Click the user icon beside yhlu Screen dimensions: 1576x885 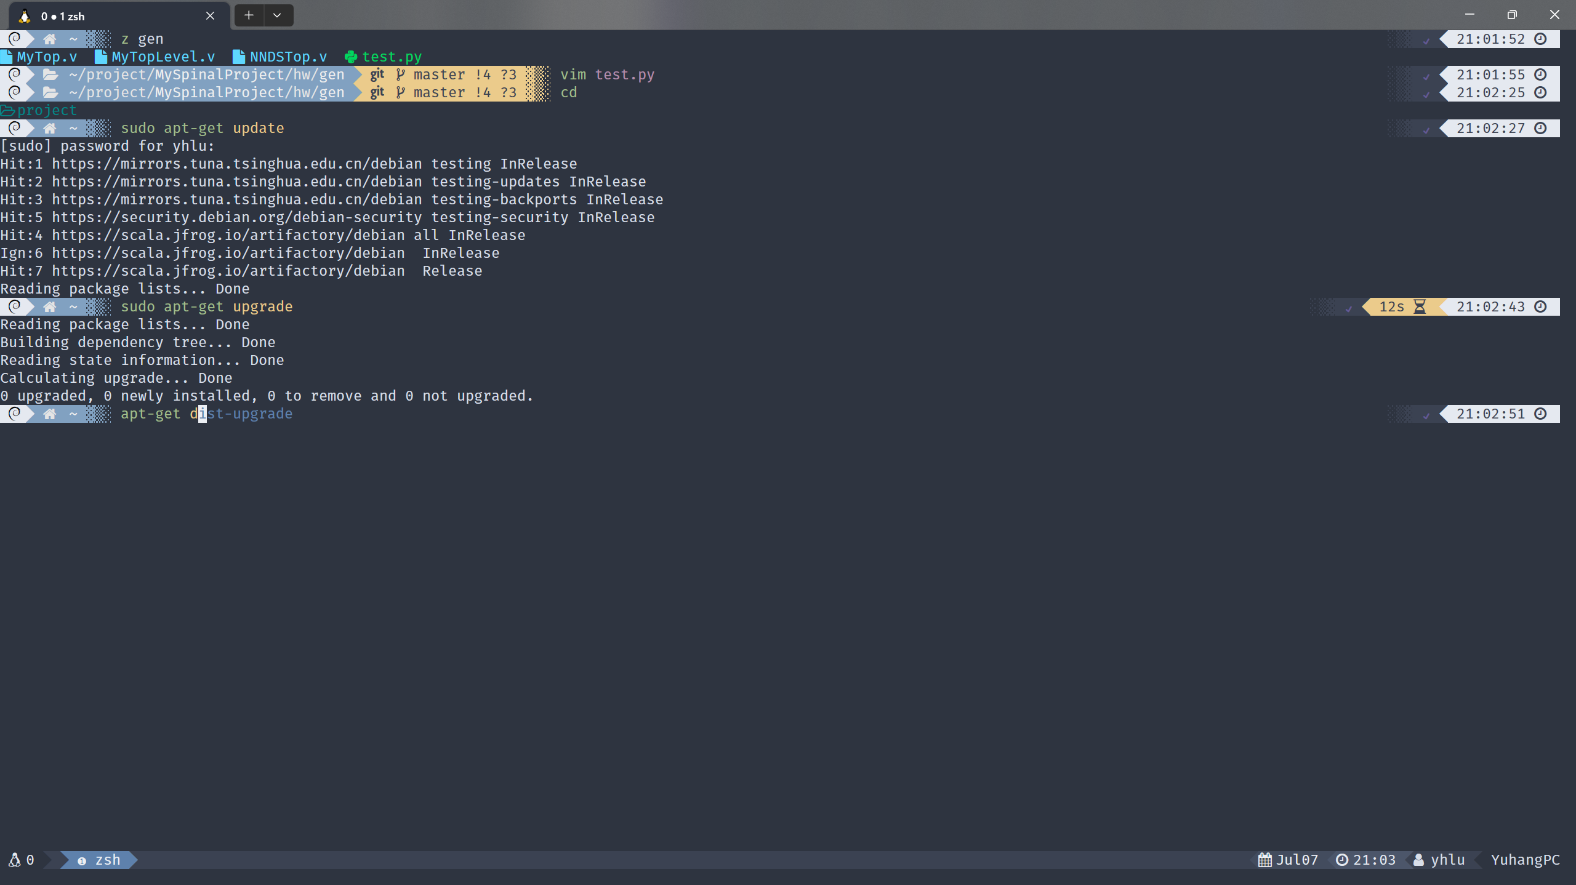click(1418, 860)
